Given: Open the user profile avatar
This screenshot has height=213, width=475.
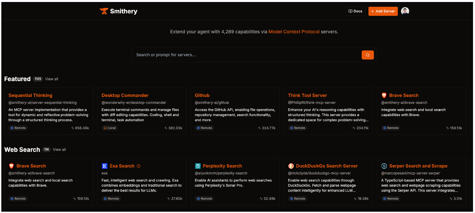Looking at the screenshot, I should coord(405,11).
